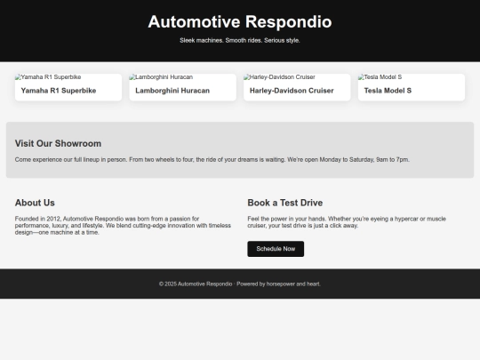Click the footer copyright text '© 2025 Automotive Respondio'
The width and height of the screenshot is (480, 360).
pyautogui.click(x=196, y=284)
